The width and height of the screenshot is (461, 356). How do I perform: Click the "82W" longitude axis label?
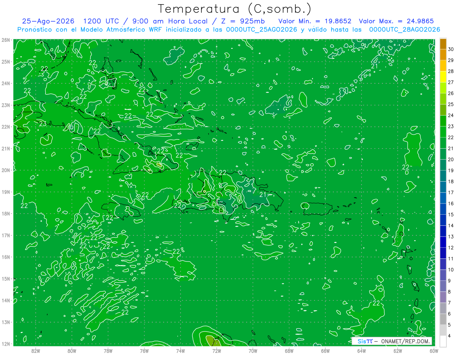[36, 351]
